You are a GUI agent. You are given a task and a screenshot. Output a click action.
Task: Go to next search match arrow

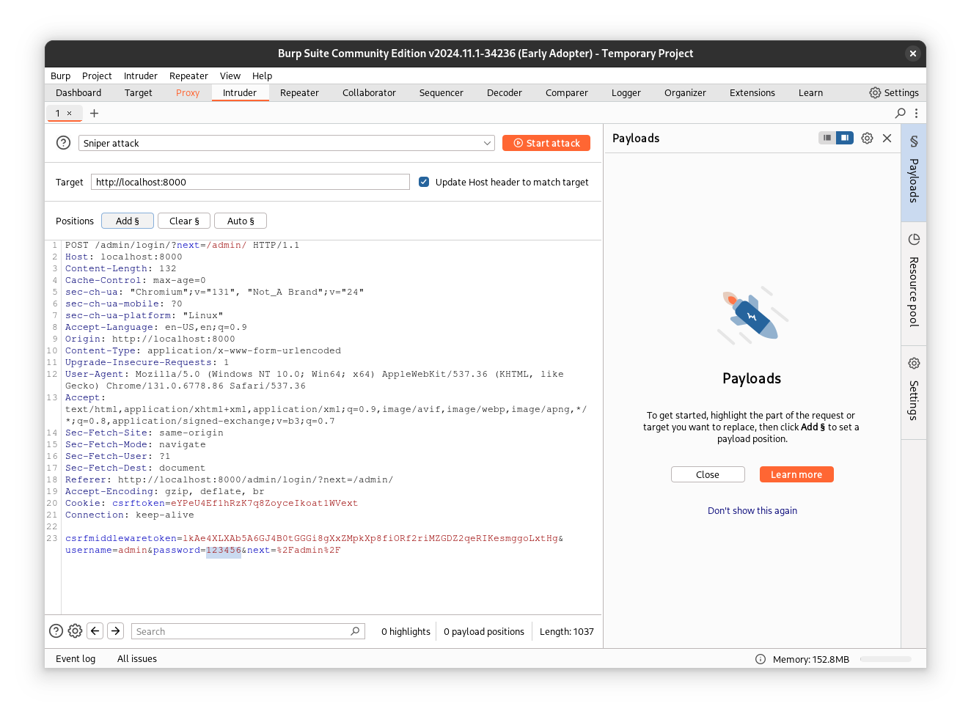[116, 631]
